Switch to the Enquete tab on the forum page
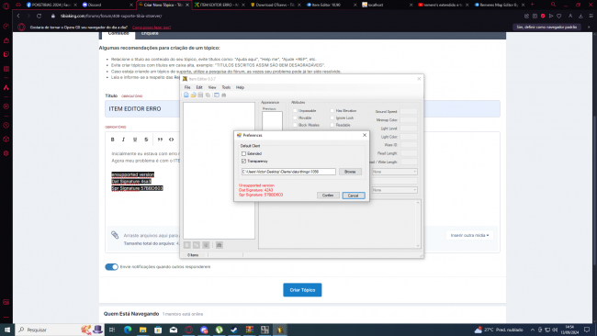 [150, 33]
